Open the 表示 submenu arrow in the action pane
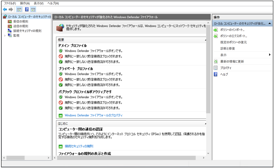274x168 pixels. tap(270, 55)
